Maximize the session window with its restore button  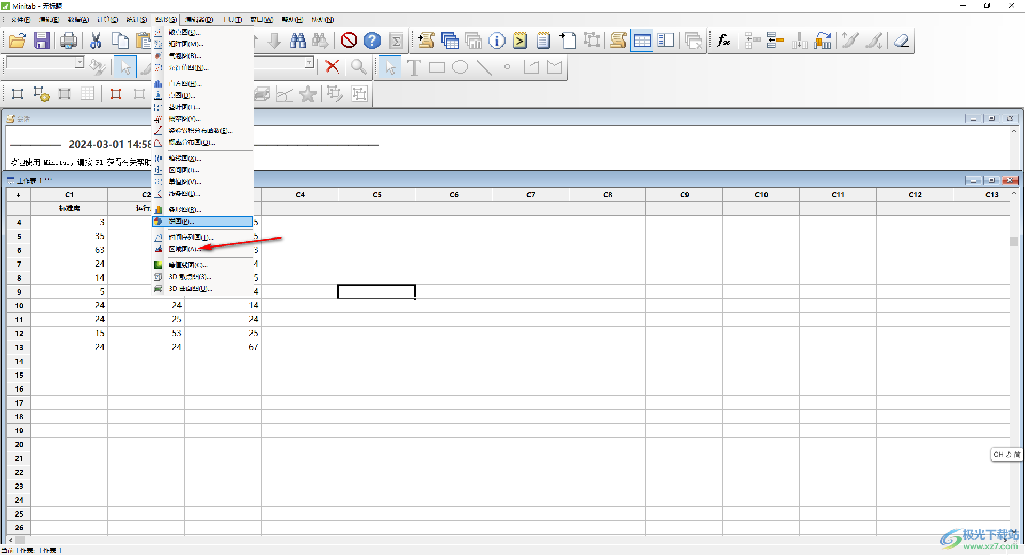coord(992,118)
